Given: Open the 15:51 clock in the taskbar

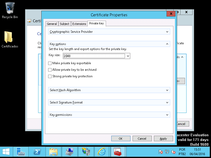Looking at the screenshot, I should pyautogui.click(x=197, y=152).
